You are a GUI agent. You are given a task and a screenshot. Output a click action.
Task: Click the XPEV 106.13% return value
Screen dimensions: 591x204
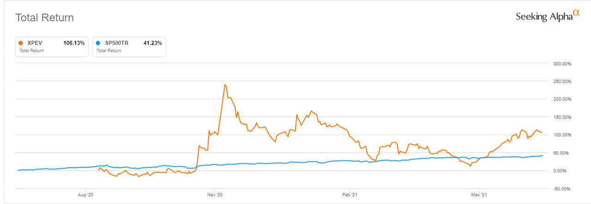(73, 43)
